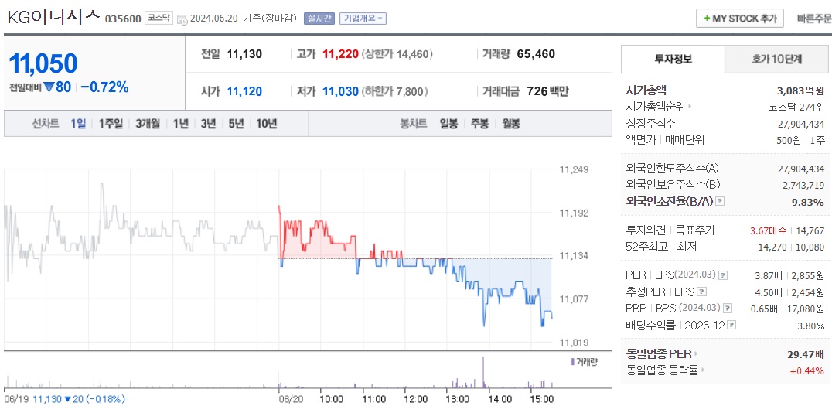832x413 pixels.
Task: Click the 배당수익률 value 3.80%
Action: point(811,325)
